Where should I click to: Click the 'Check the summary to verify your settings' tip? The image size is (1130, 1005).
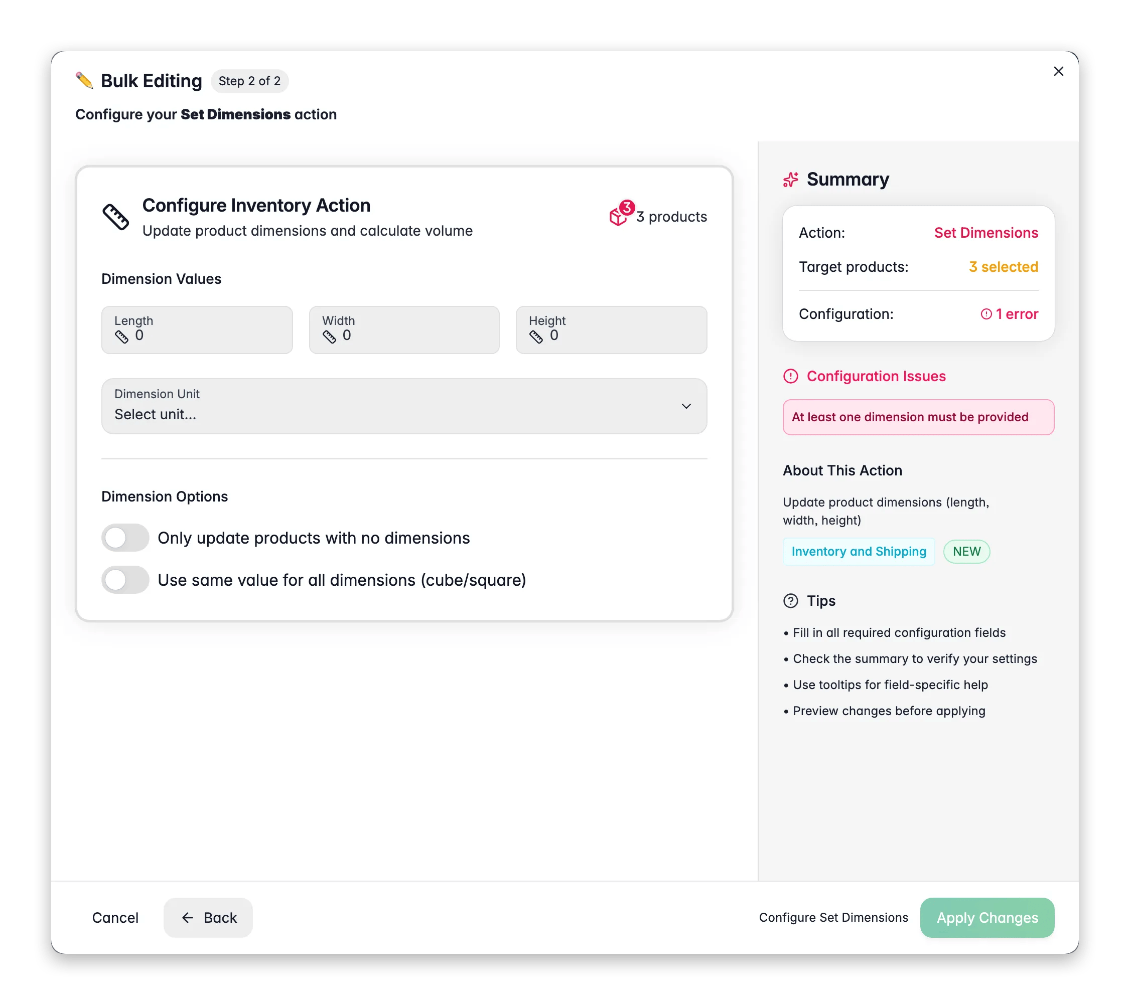tap(915, 658)
